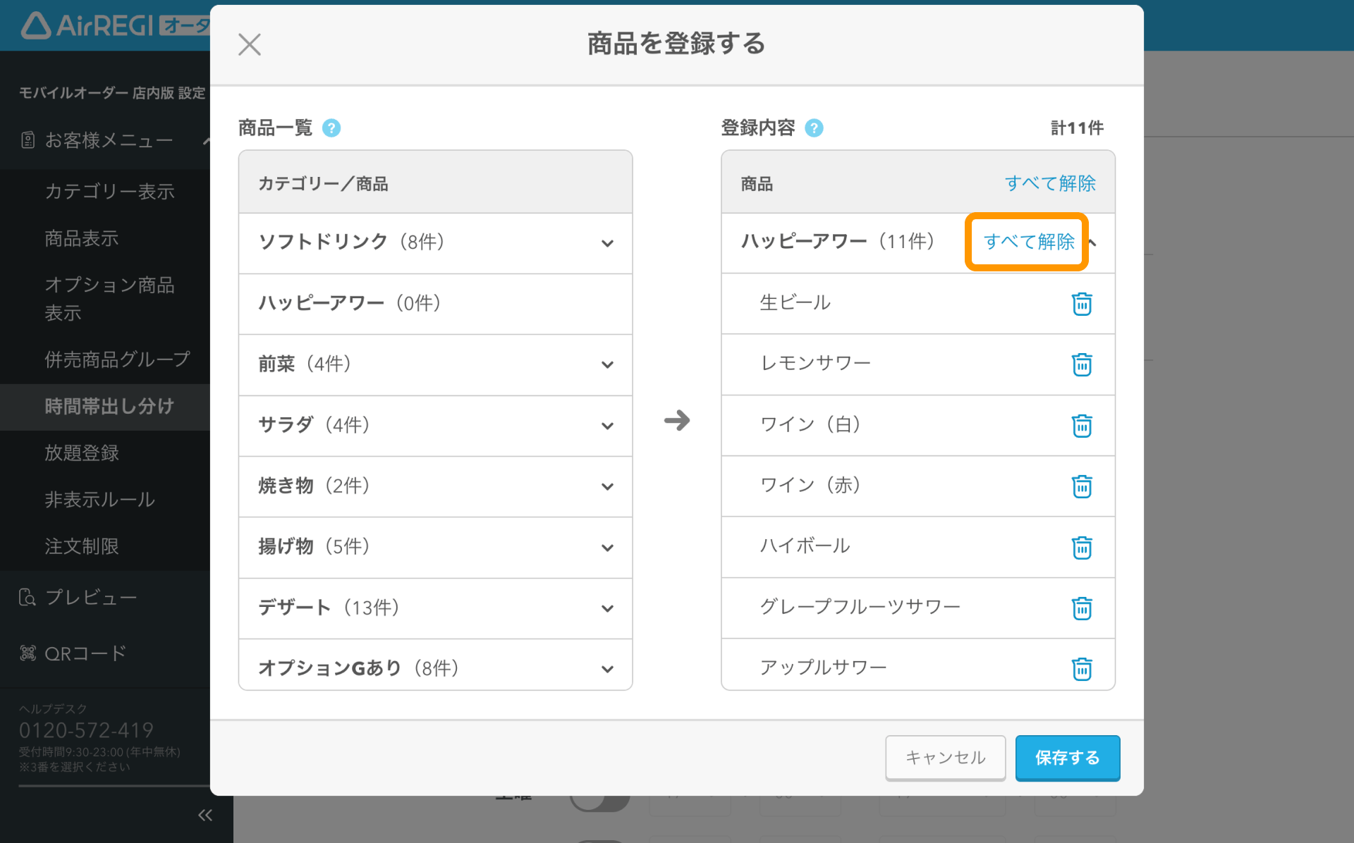Image resolution: width=1354 pixels, height=843 pixels.
Task: Select ハッピーアワー（0件） in product list
Action: [x=436, y=304]
